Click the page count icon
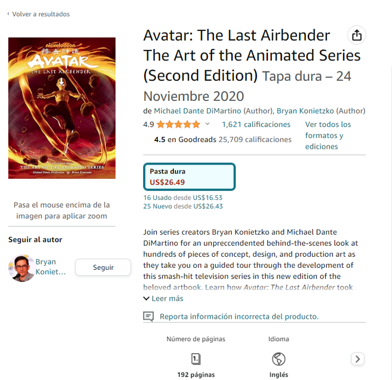The image size is (392, 380). pyautogui.click(x=196, y=359)
